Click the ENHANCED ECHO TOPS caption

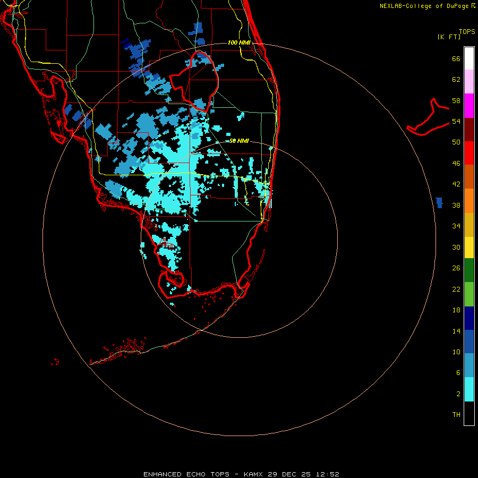tap(186, 474)
